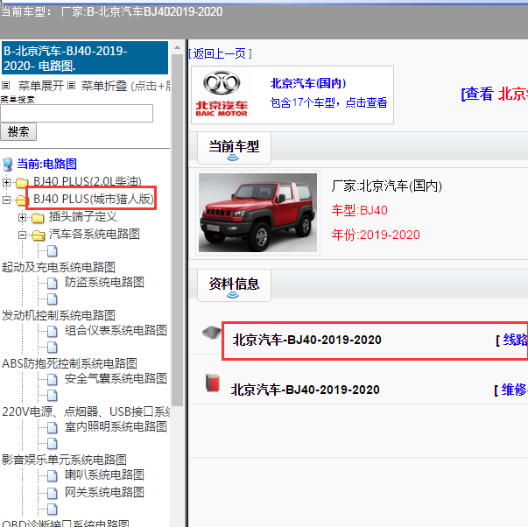The width and height of the screenshot is (528, 527).
Task: Click the 年份:2019-2020 text
Action: [x=376, y=235]
